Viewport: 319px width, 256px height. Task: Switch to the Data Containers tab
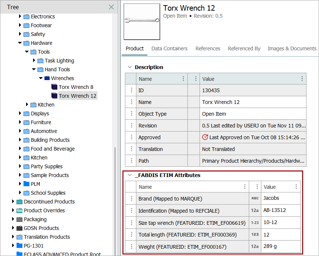point(169,48)
